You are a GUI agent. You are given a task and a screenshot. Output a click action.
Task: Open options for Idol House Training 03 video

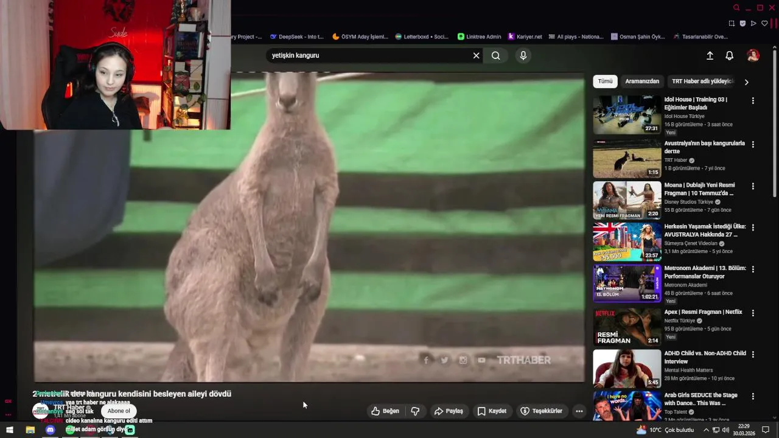(x=753, y=101)
